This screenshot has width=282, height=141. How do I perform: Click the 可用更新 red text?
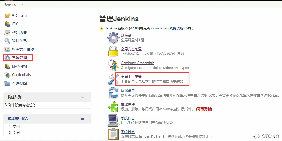click(204, 109)
